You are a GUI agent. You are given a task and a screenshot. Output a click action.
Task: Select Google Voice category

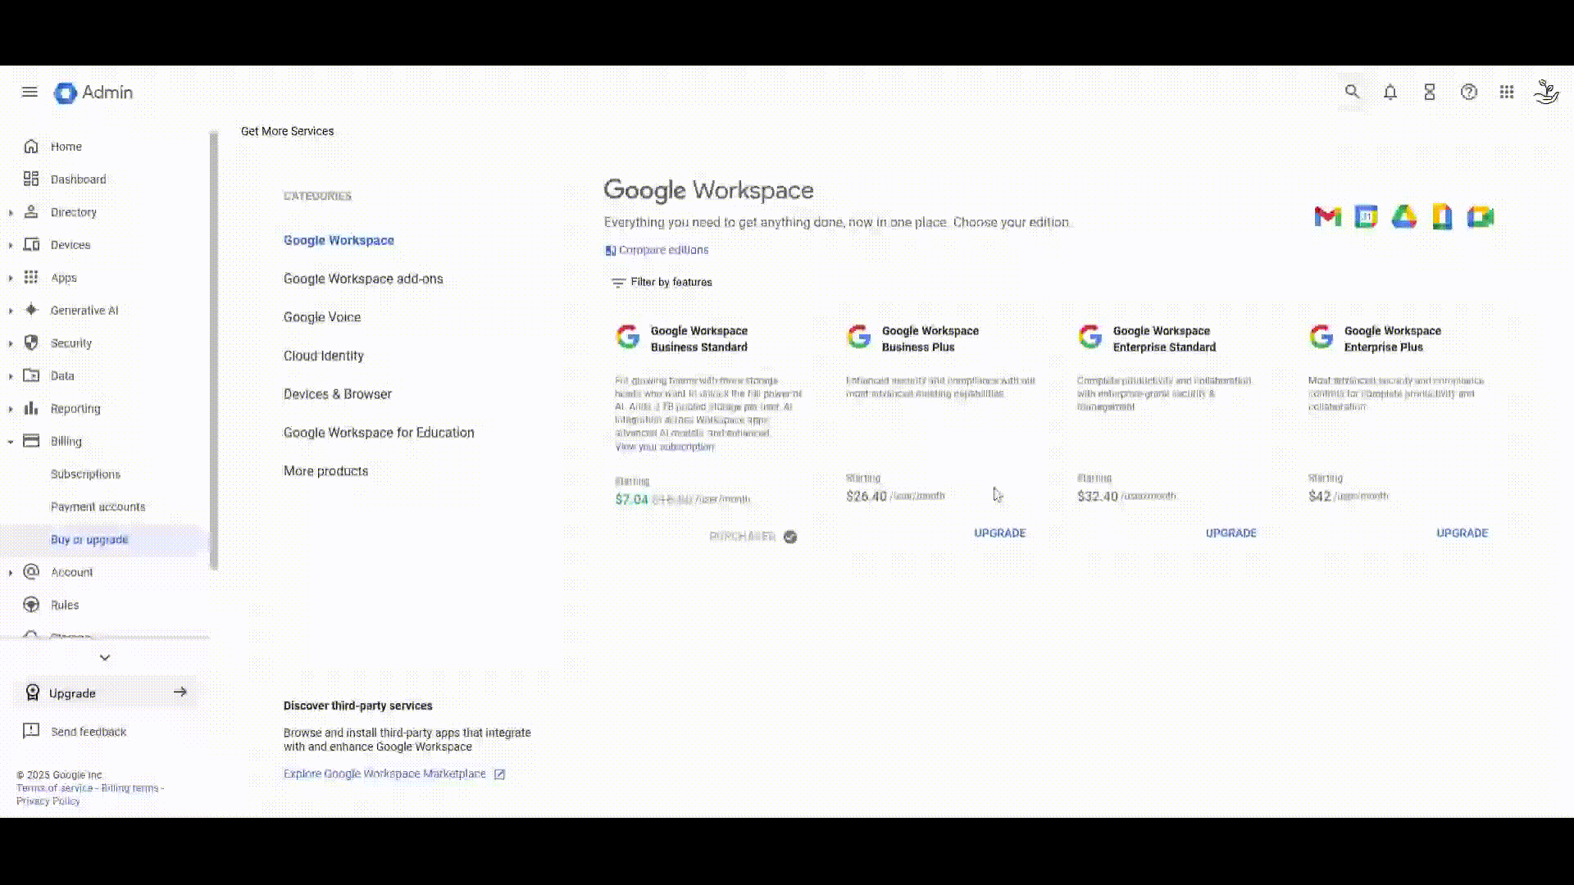click(x=322, y=318)
